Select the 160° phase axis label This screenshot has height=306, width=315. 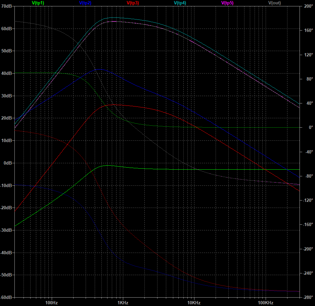point(307,31)
